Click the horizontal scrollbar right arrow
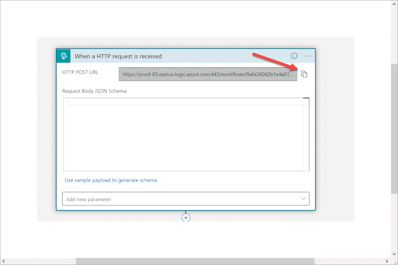 click(387, 261)
